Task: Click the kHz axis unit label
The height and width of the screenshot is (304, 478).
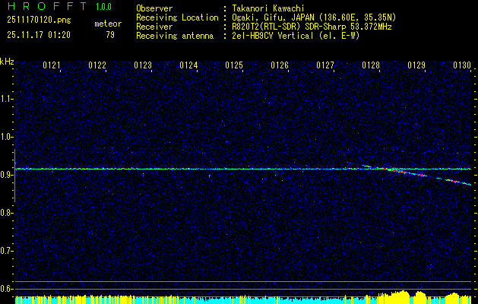Action: coord(7,62)
